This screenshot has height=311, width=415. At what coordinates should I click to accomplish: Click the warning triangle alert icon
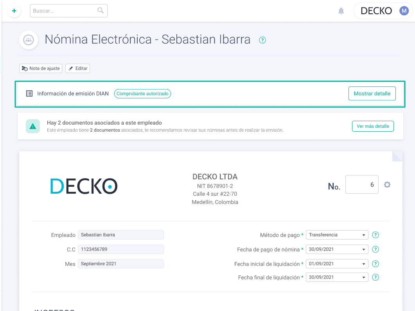(33, 127)
